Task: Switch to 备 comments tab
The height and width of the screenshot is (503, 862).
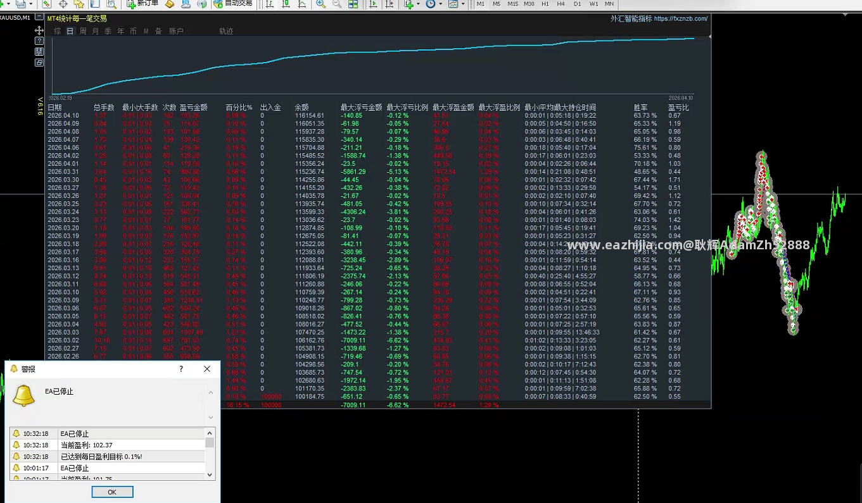Action: click(158, 31)
